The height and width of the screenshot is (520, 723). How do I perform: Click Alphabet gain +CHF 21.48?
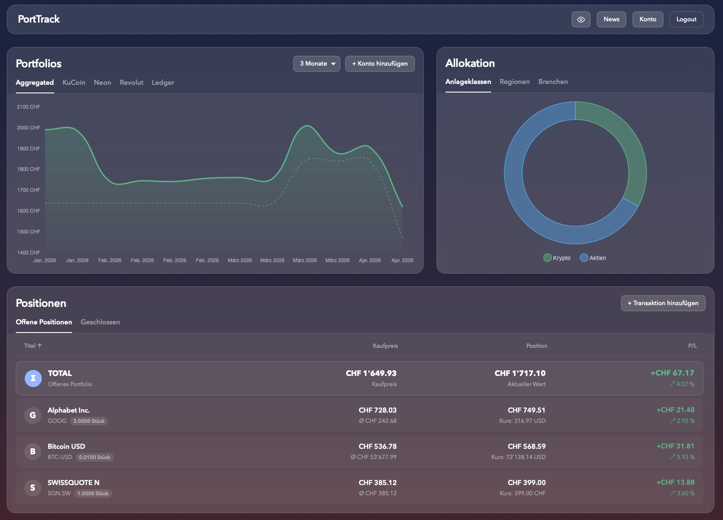tap(675, 410)
